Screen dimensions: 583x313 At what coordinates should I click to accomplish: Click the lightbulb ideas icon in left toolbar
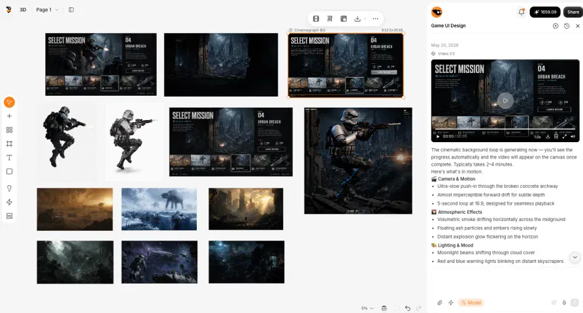coord(9,188)
